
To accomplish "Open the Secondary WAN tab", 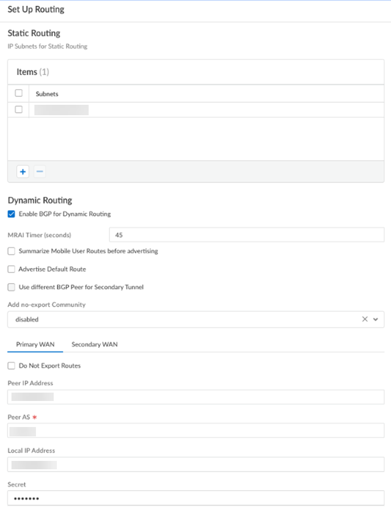I will click(94, 344).
